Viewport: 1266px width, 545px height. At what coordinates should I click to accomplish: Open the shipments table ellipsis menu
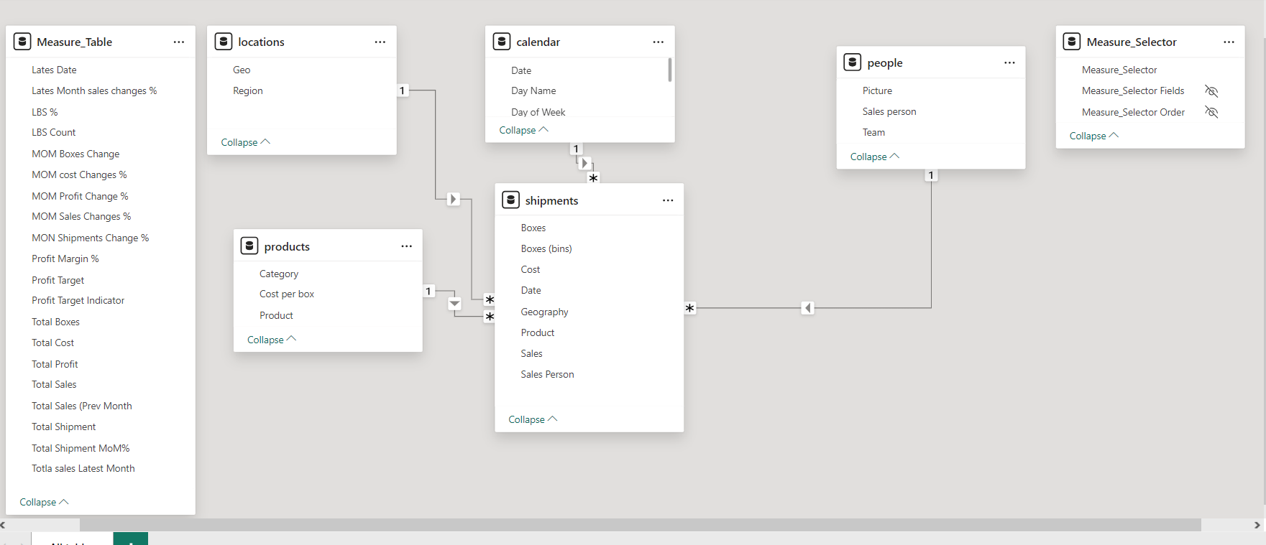pyautogui.click(x=667, y=201)
